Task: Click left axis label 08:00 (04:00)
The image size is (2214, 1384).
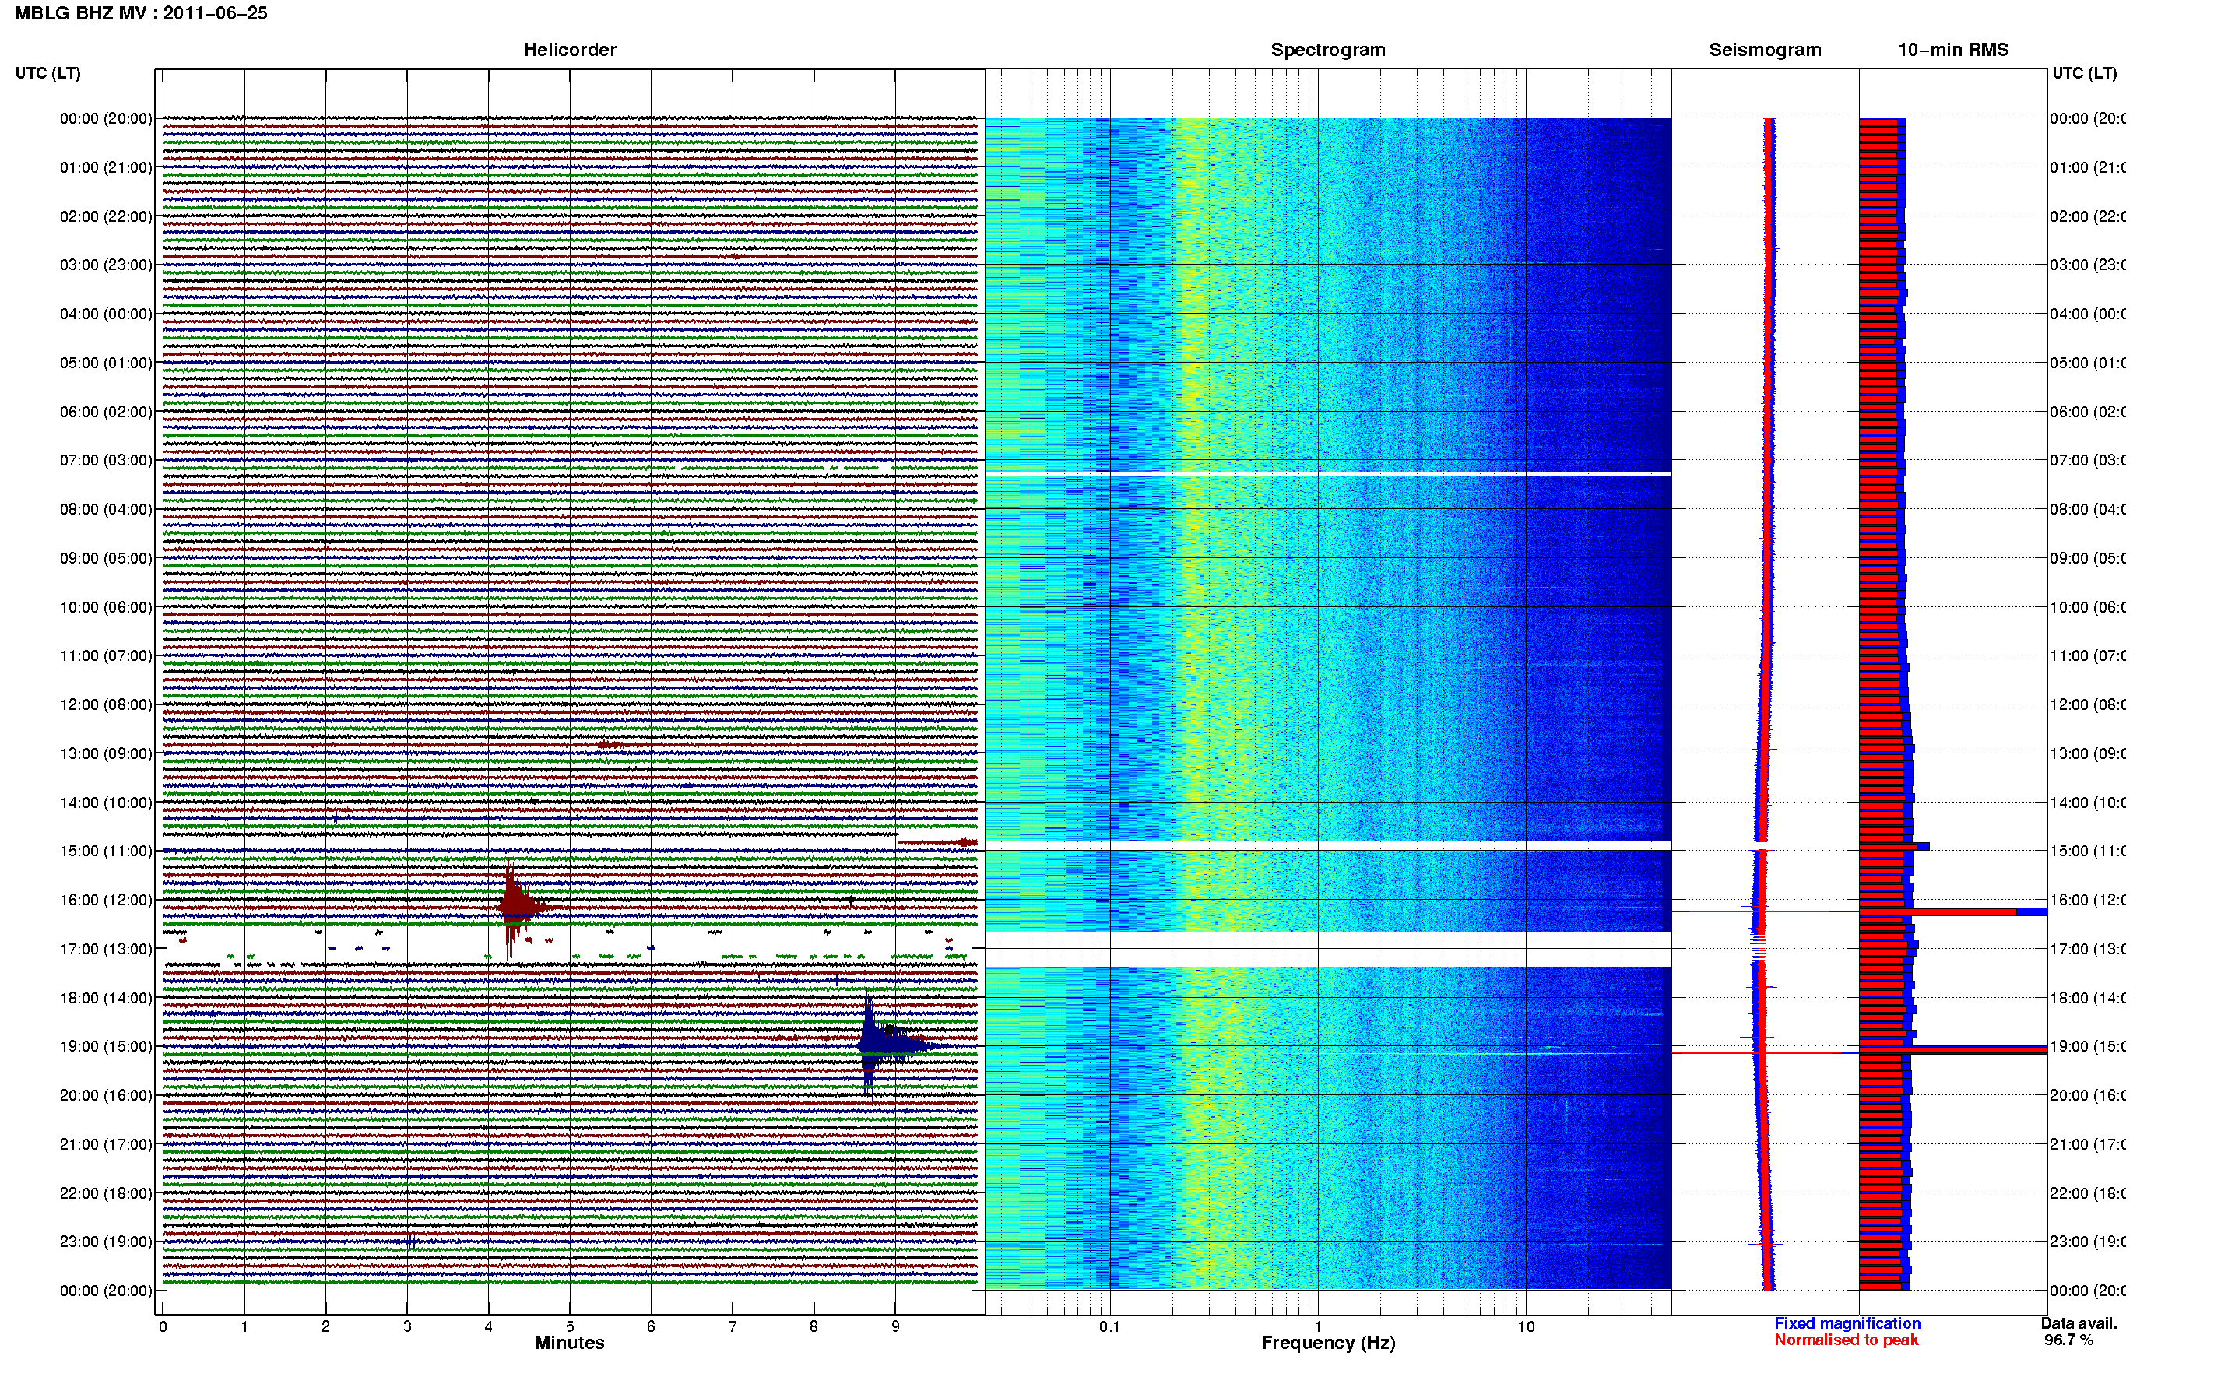Action: pos(106,509)
